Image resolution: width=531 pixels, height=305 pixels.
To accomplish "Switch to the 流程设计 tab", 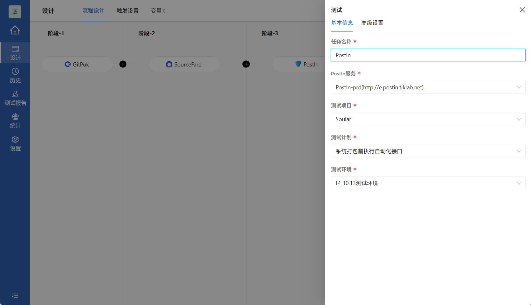I will (93, 10).
